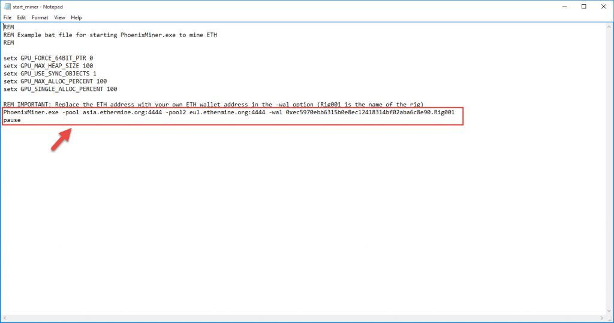Click the horizontal scrollbar right arrow
614x323 pixels.
coord(602,318)
